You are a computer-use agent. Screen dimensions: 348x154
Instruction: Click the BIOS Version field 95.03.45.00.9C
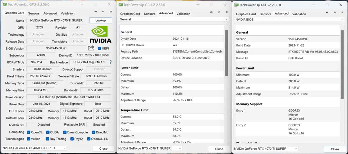[x=56, y=48]
